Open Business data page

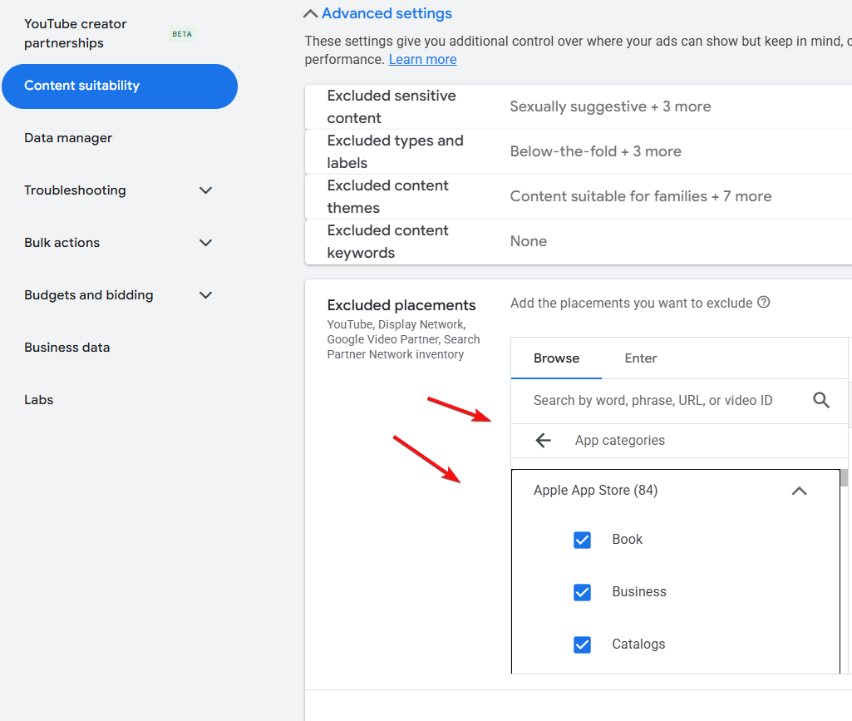pyautogui.click(x=66, y=348)
